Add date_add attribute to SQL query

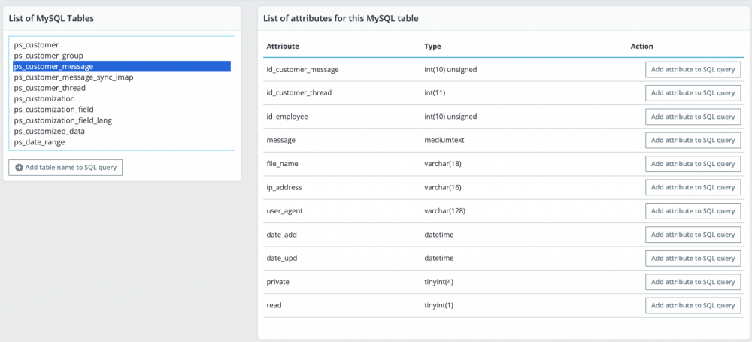tap(693, 235)
